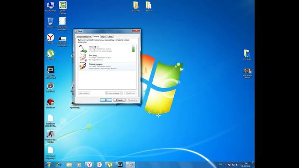
Task: Switch to the Playback tab in Sound dialog
Action: pyautogui.click(x=84, y=37)
